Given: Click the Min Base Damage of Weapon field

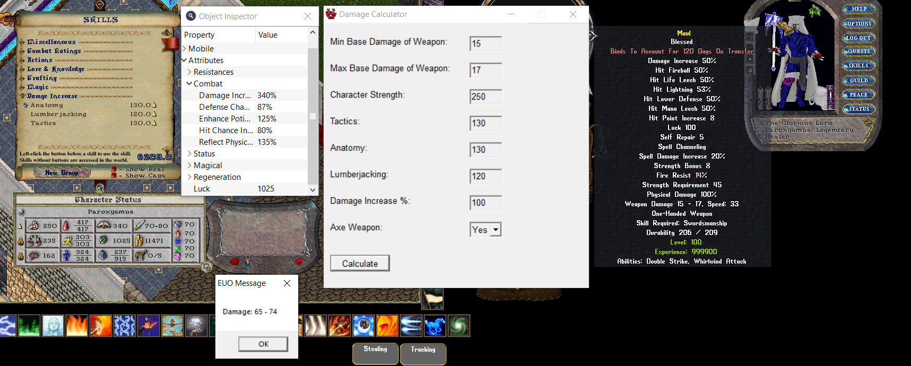Looking at the screenshot, I should (x=485, y=43).
